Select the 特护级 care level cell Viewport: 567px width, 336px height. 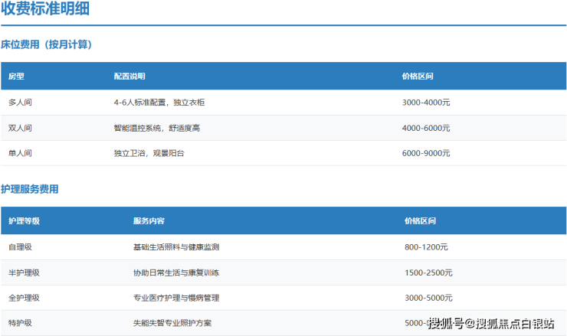(20, 323)
